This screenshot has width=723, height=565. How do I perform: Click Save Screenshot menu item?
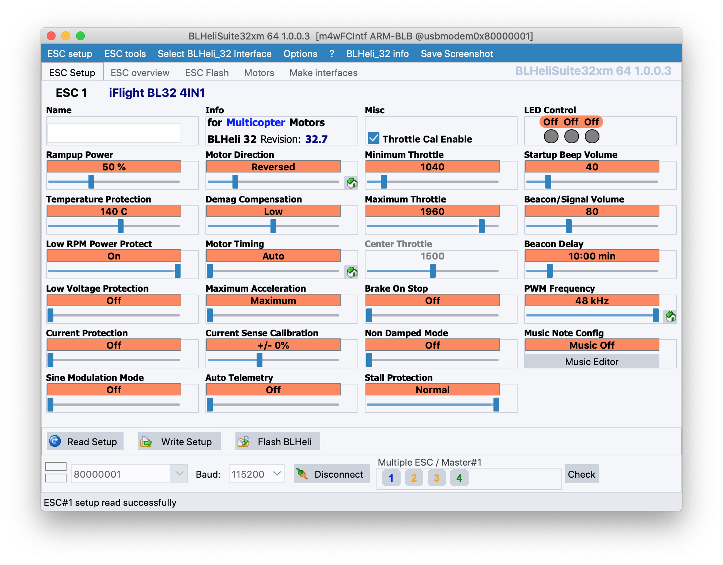point(457,54)
